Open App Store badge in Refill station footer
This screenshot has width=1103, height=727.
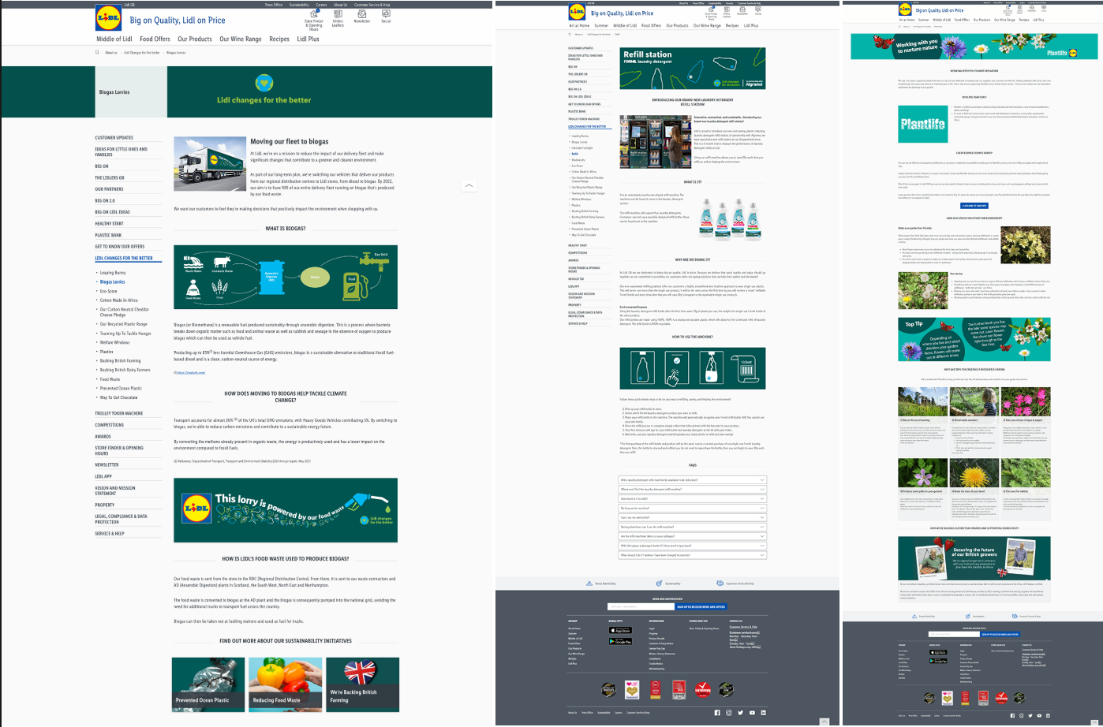pos(621,630)
